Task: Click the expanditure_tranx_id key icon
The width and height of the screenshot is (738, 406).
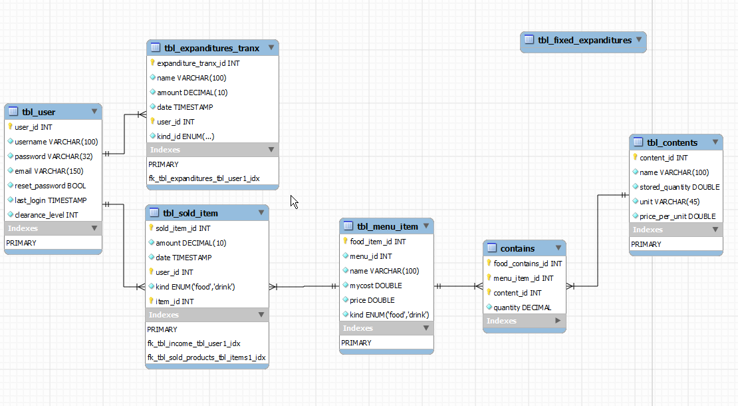Action: coord(152,62)
